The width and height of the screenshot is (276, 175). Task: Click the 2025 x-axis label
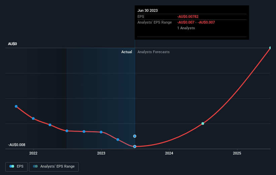coord(237,153)
